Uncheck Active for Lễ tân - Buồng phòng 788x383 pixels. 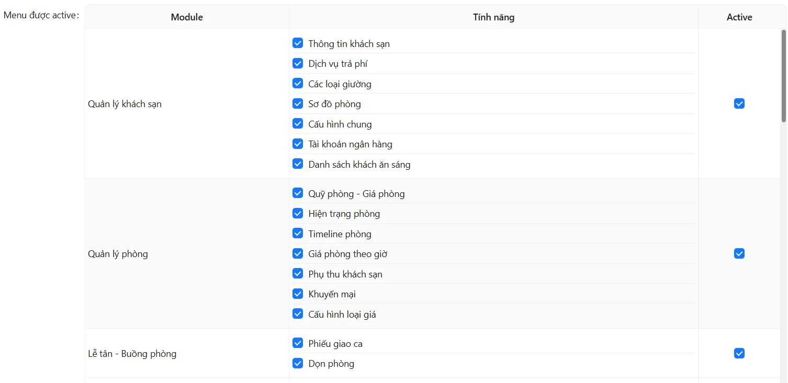pyautogui.click(x=739, y=353)
